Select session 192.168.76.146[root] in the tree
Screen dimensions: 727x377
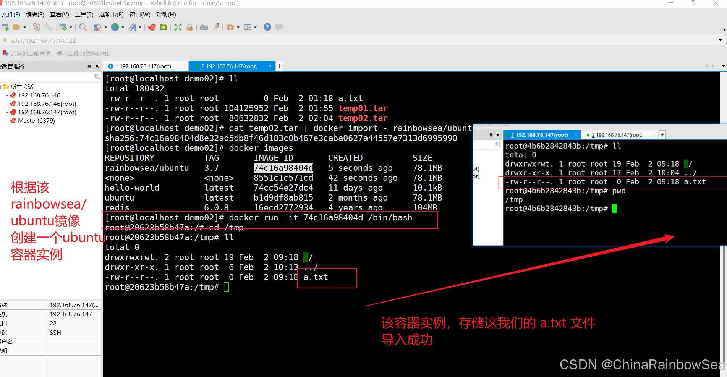coord(47,104)
